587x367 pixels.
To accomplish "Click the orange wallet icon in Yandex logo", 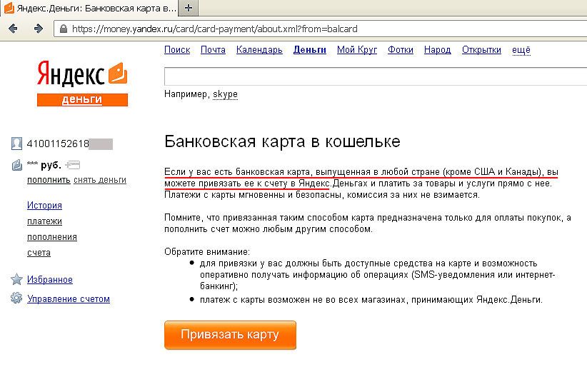I will [x=118, y=73].
